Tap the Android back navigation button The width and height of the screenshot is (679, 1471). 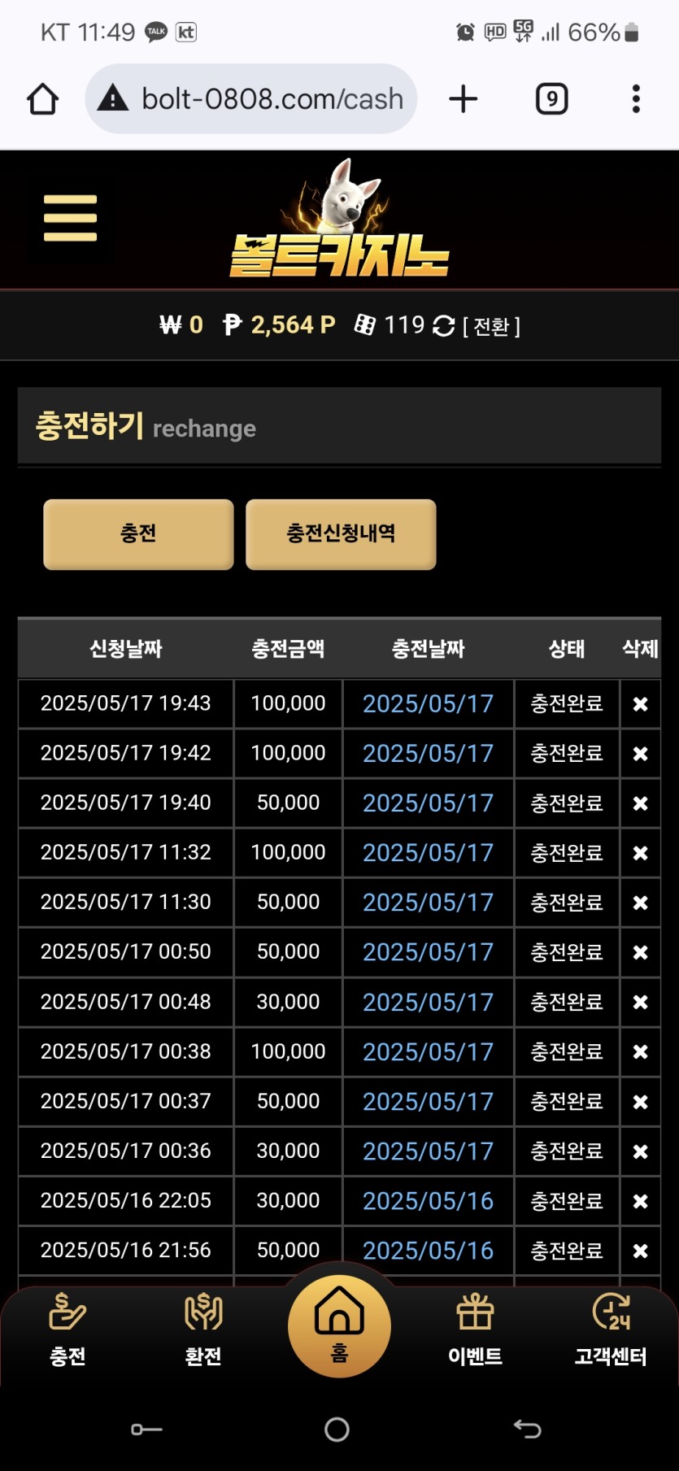click(527, 1429)
